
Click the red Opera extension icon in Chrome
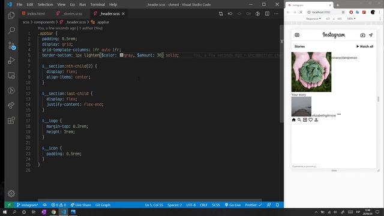click(351, 12)
